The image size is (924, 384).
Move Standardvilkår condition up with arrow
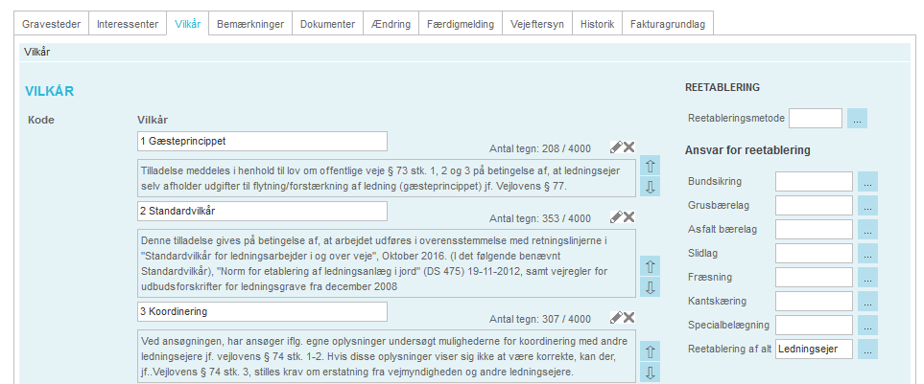(650, 266)
